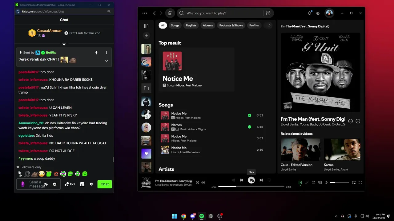
Task: Mute the Spotify volume speaker
Action: click(327, 183)
